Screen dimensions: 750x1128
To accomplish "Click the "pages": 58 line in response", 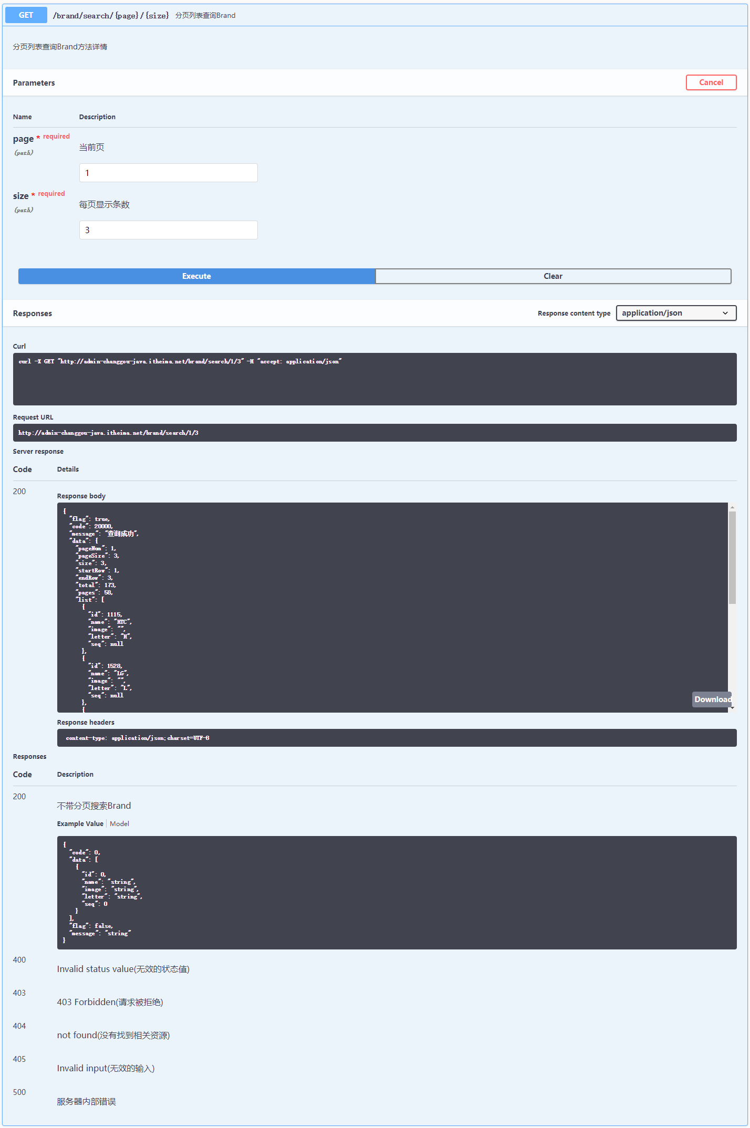I will [x=95, y=592].
